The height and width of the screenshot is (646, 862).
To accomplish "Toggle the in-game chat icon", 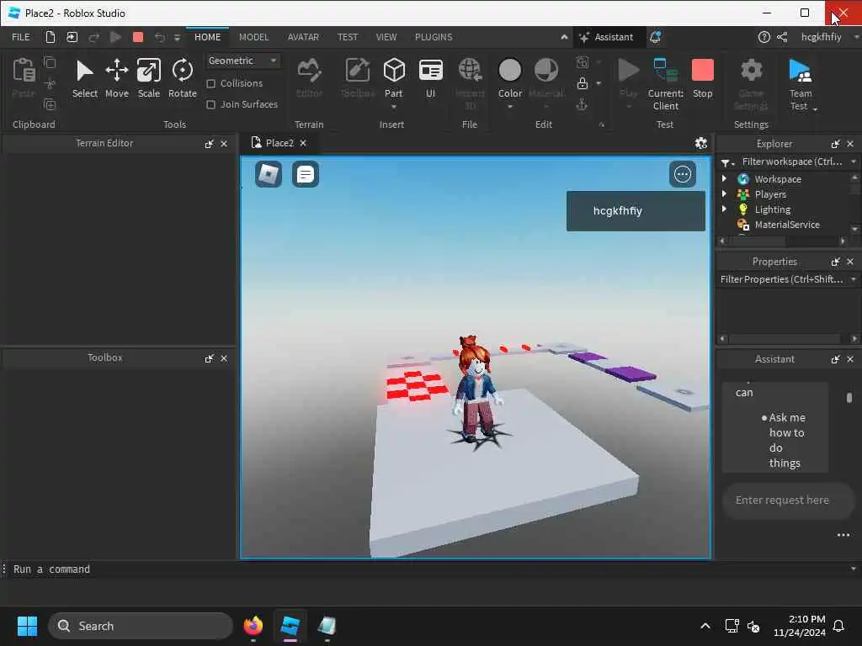I will [x=305, y=174].
